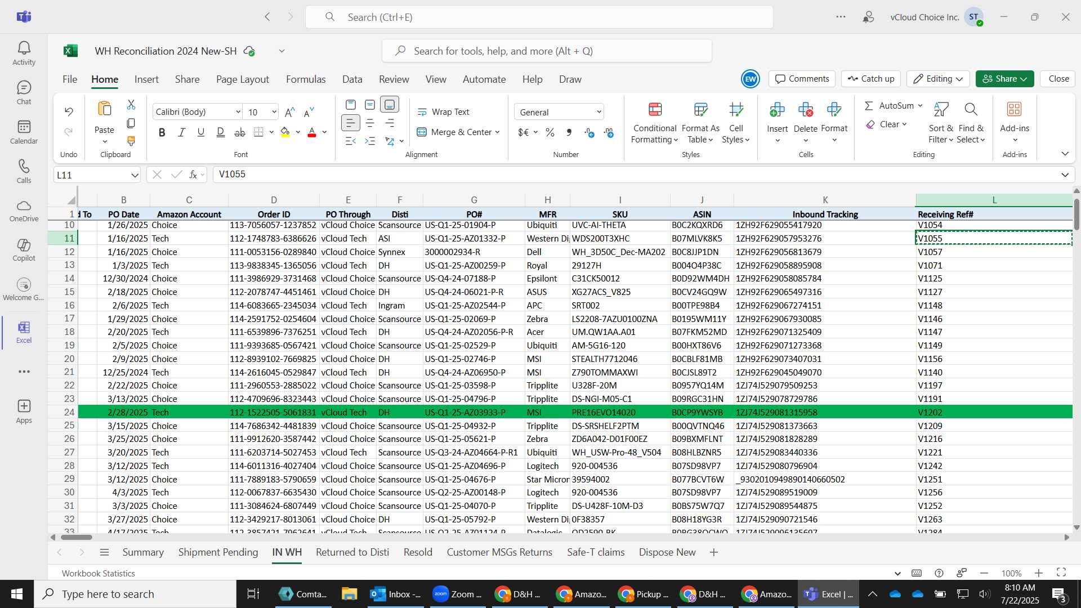Click the Catch up button
This screenshot has width=1081, height=608.
tap(871, 79)
